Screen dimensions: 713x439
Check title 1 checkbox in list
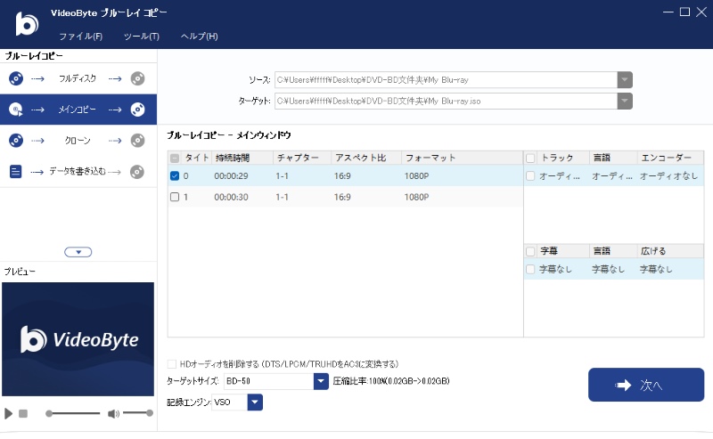[175, 197]
